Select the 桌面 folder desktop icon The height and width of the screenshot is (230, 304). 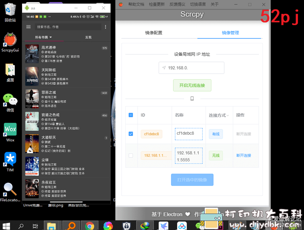[10, 72]
